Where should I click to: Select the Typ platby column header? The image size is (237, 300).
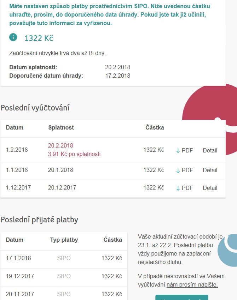point(64,240)
